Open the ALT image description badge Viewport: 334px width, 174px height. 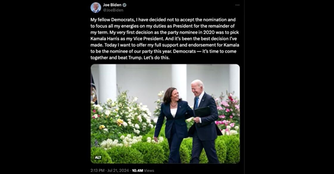98,157
